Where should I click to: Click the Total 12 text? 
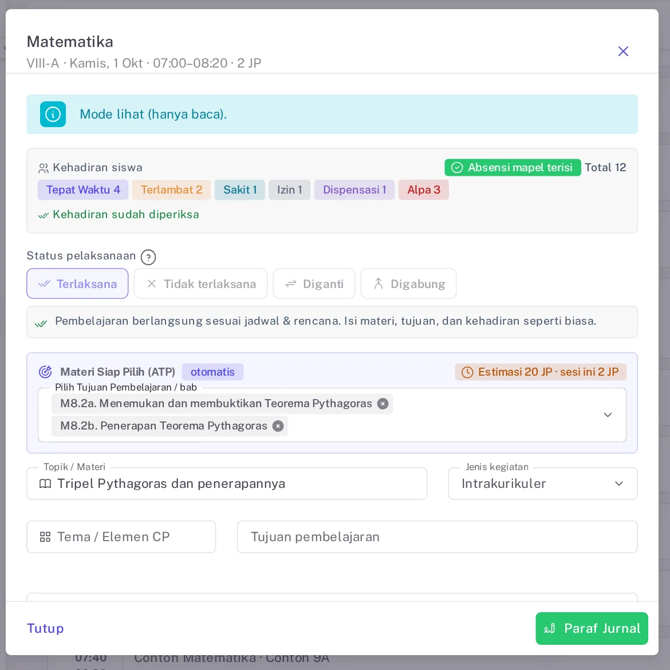pos(605,167)
